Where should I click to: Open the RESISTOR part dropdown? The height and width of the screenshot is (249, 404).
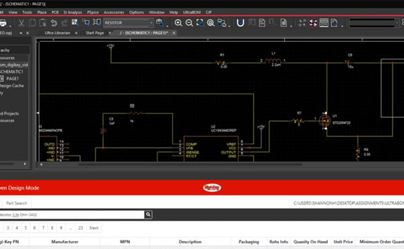coord(151,23)
